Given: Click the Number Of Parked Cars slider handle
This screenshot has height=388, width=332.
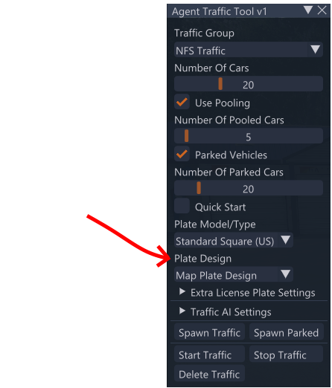Looking at the screenshot, I should tap(199, 188).
